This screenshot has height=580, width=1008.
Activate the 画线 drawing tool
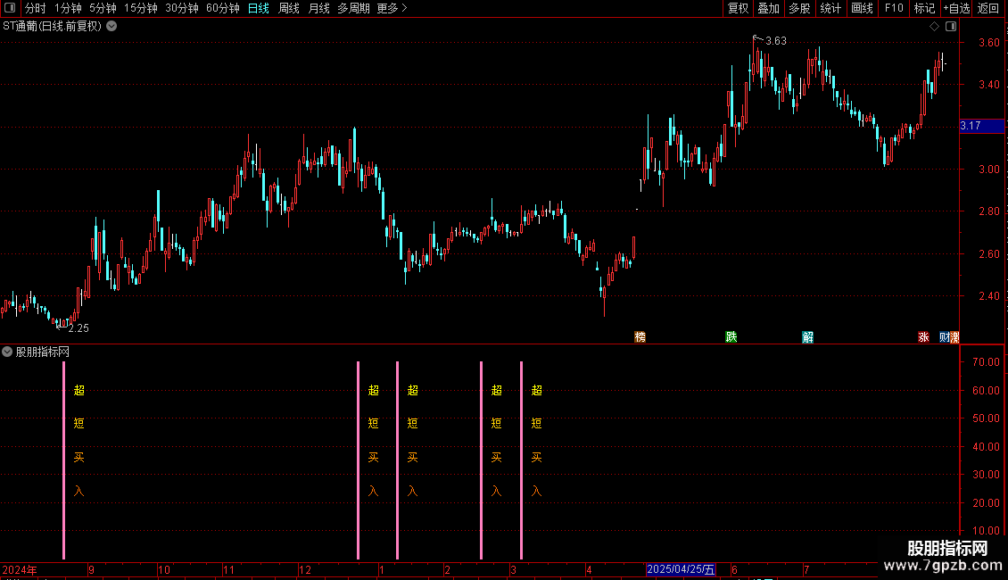pyautogui.click(x=862, y=8)
